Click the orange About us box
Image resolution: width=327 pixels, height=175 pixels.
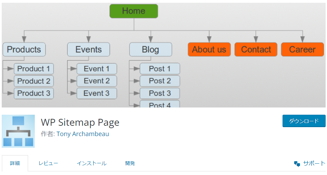tap(209, 50)
